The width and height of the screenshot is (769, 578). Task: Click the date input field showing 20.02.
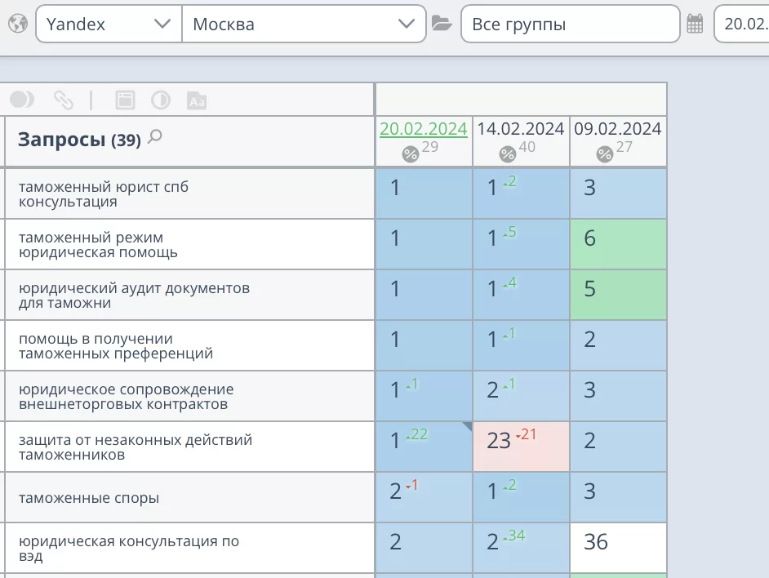click(x=741, y=24)
